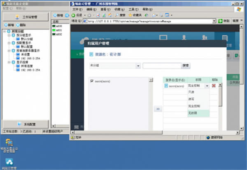Click 新增 icon above the group tree
The image size is (247, 170).
pyautogui.click(x=6, y=25)
